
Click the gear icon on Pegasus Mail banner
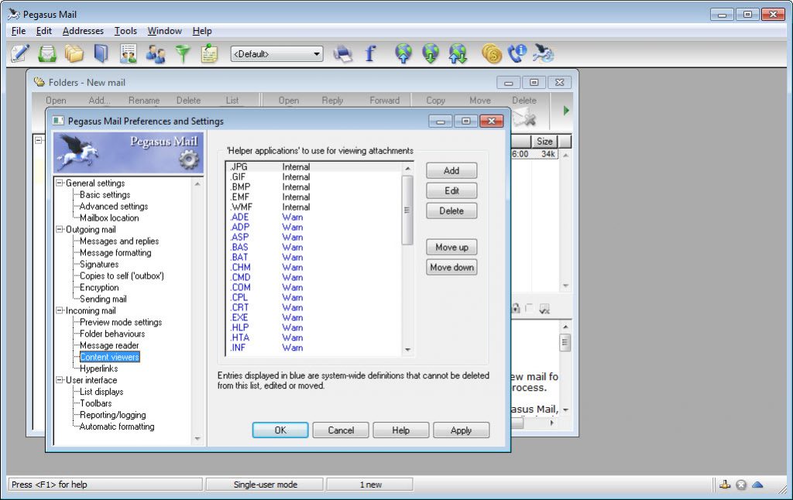click(189, 159)
